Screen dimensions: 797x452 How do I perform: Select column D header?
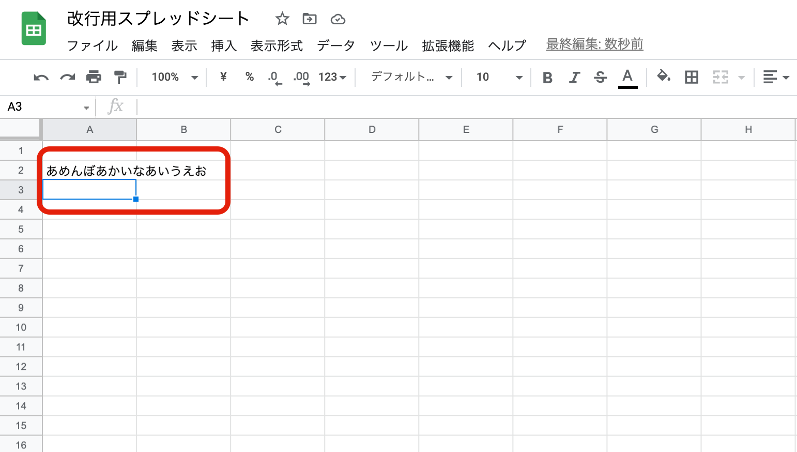coord(372,129)
